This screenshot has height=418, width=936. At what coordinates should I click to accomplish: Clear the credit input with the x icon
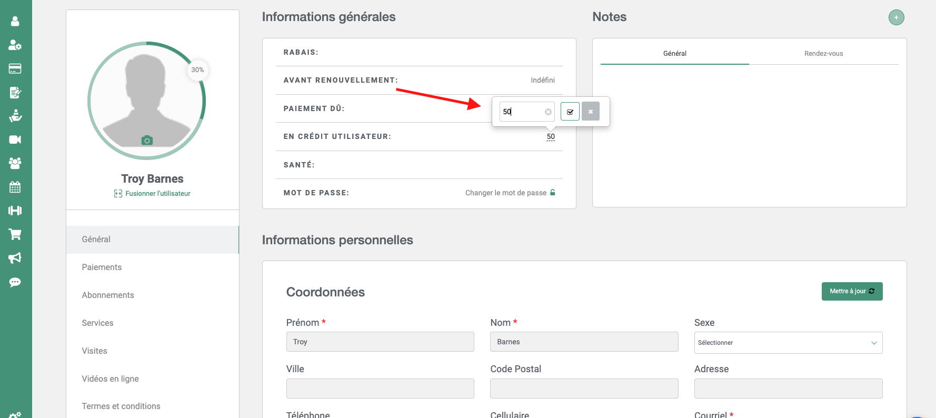point(548,112)
